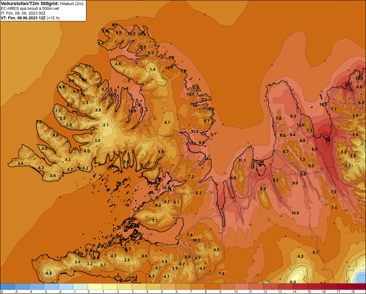The image size is (366, 294).
Task: Click the 6.2 temperature label
Action: tap(263, 188)
